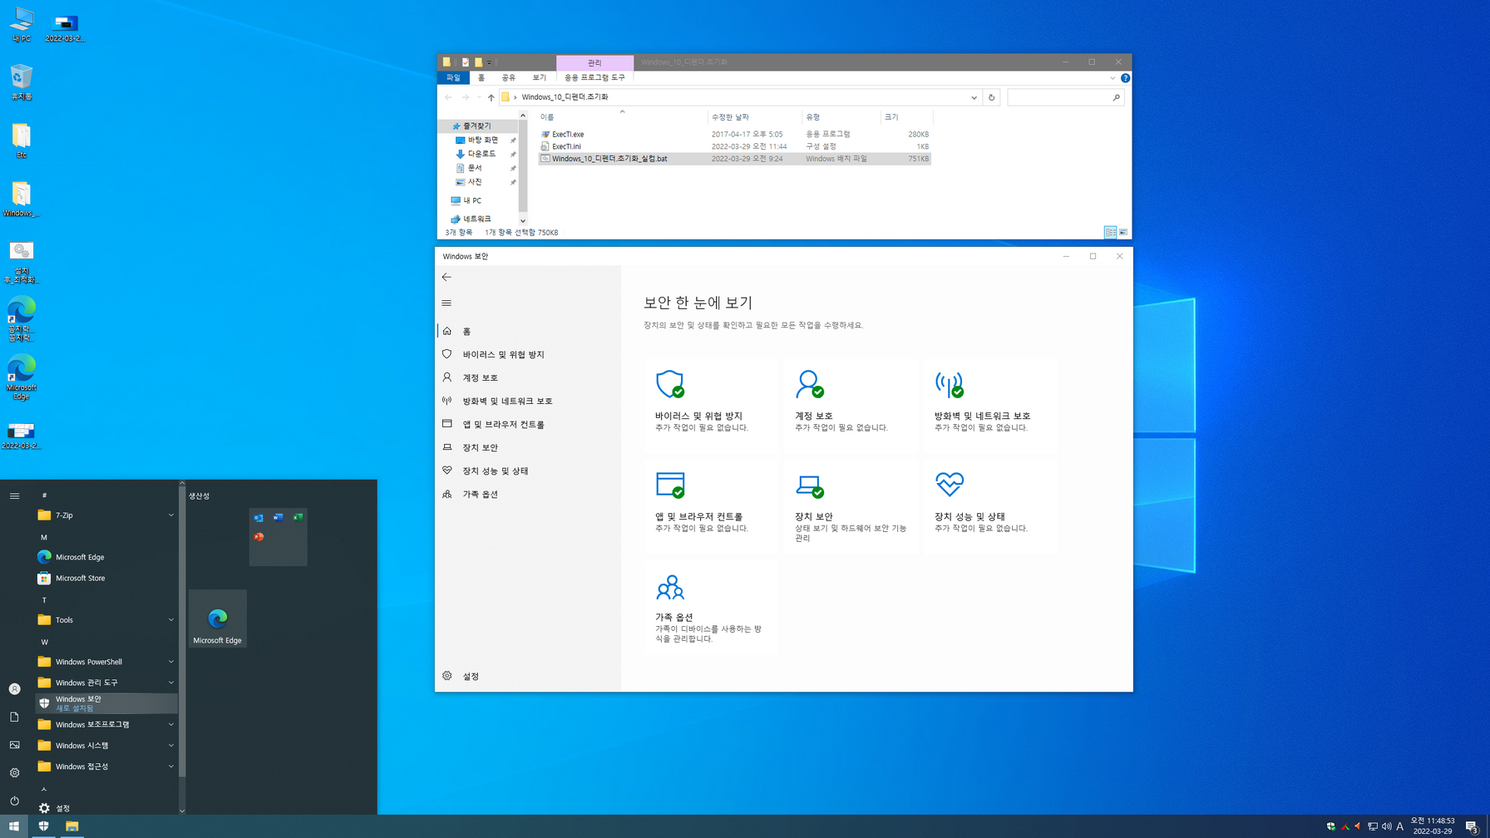This screenshot has height=838, width=1490.
Task: Click Explorer refresh button
Action: coord(991,97)
